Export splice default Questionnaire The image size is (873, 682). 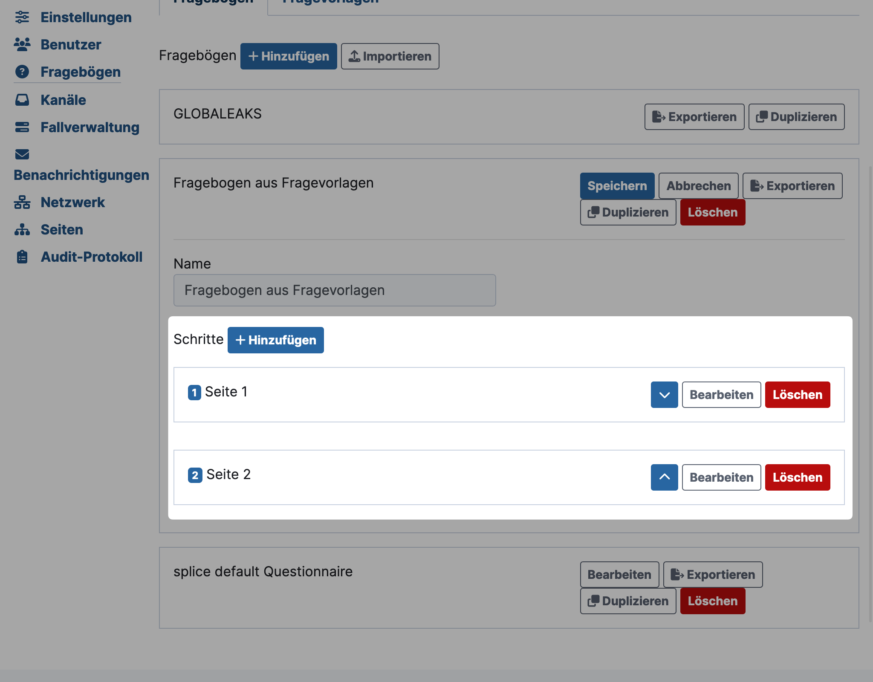point(713,575)
